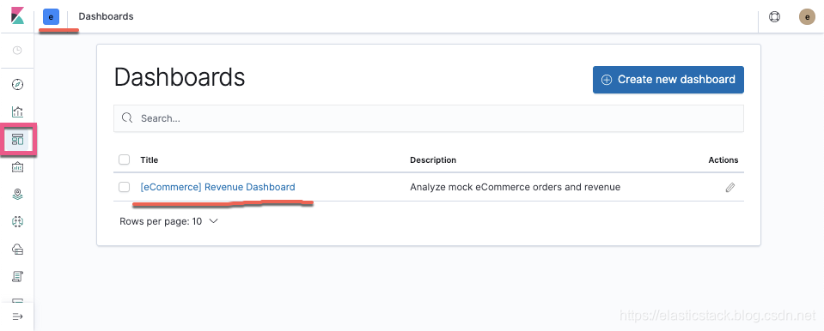The image size is (824, 331).
Task: Open the [eCommerce] Revenue Dashboard link
Action: (217, 187)
